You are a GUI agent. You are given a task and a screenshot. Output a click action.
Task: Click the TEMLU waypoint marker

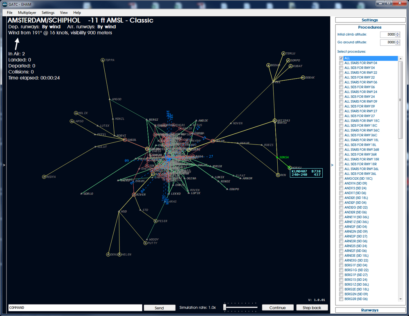[283, 53]
